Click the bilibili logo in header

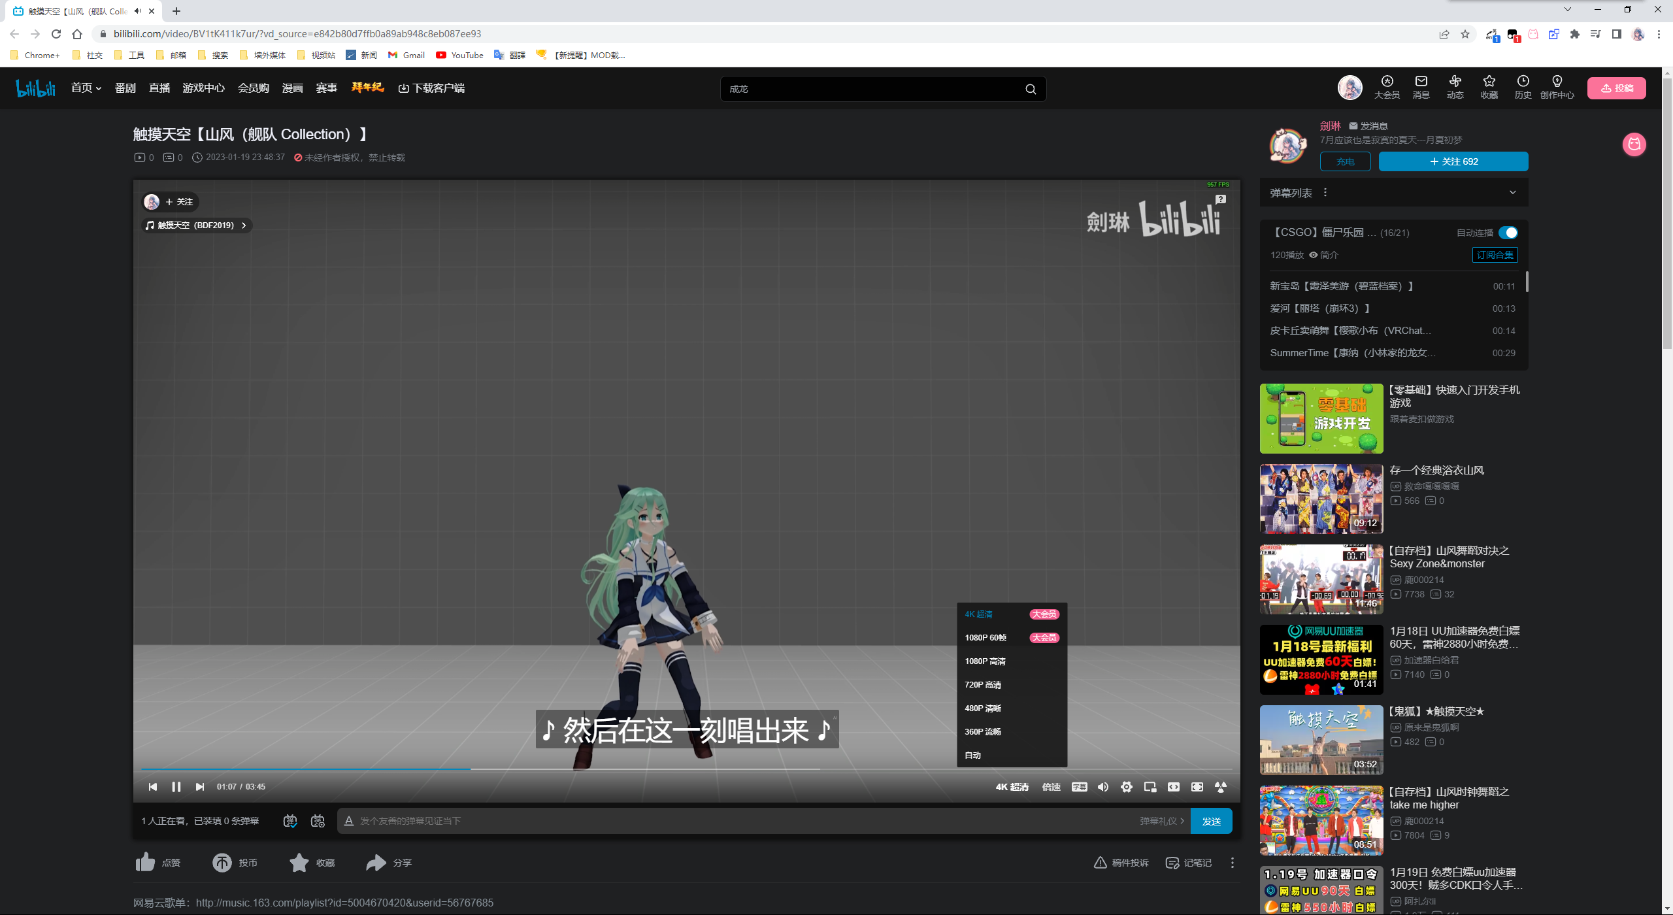[x=36, y=88]
